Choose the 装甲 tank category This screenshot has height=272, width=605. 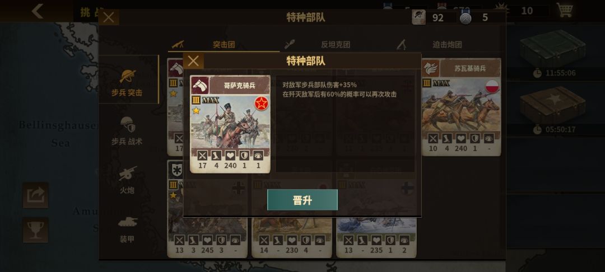127,229
